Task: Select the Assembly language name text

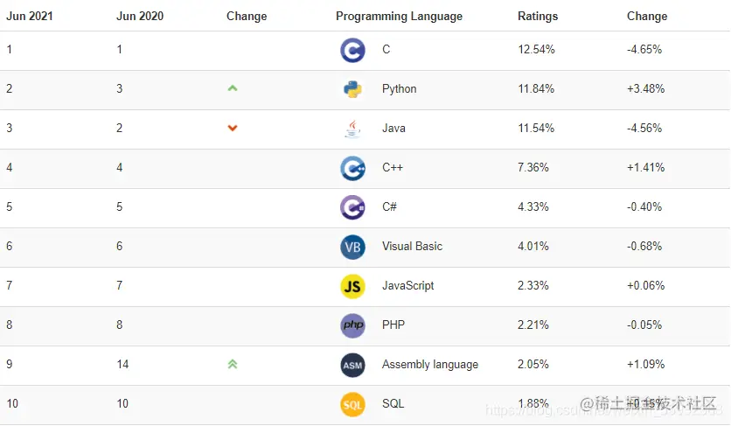Action: pos(430,365)
